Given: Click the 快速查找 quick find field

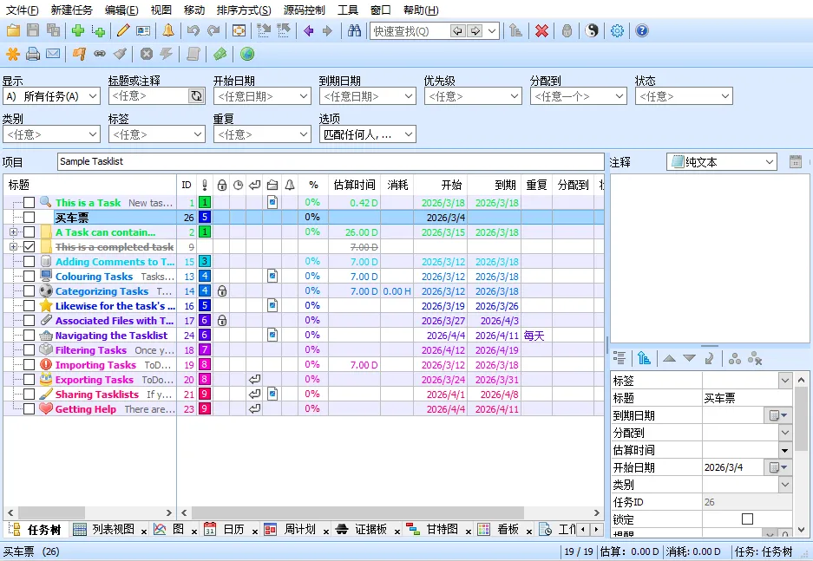Looking at the screenshot, I should (410, 31).
